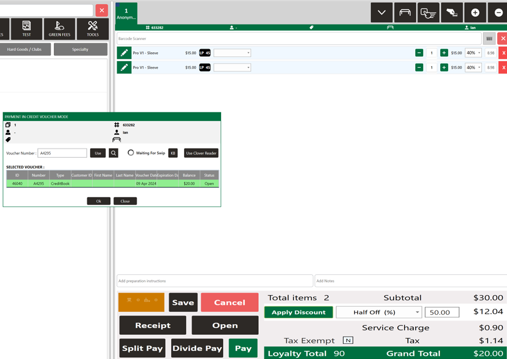507x359 pixels.
Task: Open 40% discount dropdown on second item
Action: pyautogui.click(x=474, y=68)
